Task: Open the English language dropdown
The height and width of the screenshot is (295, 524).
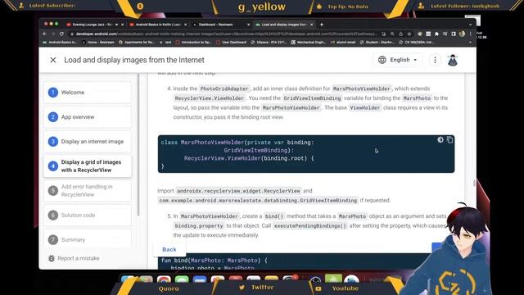Action: (x=398, y=60)
